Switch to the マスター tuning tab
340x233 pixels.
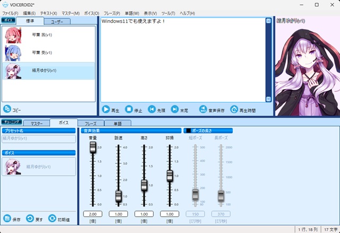tap(37, 123)
